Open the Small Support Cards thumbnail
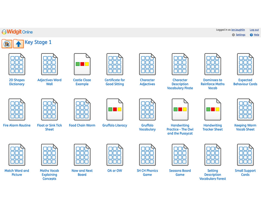Image resolution: width=261 pixels, height=208 pixels. (x=245, y=155)
